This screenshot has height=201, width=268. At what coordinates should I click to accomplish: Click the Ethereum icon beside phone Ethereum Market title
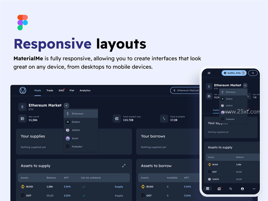209,86
